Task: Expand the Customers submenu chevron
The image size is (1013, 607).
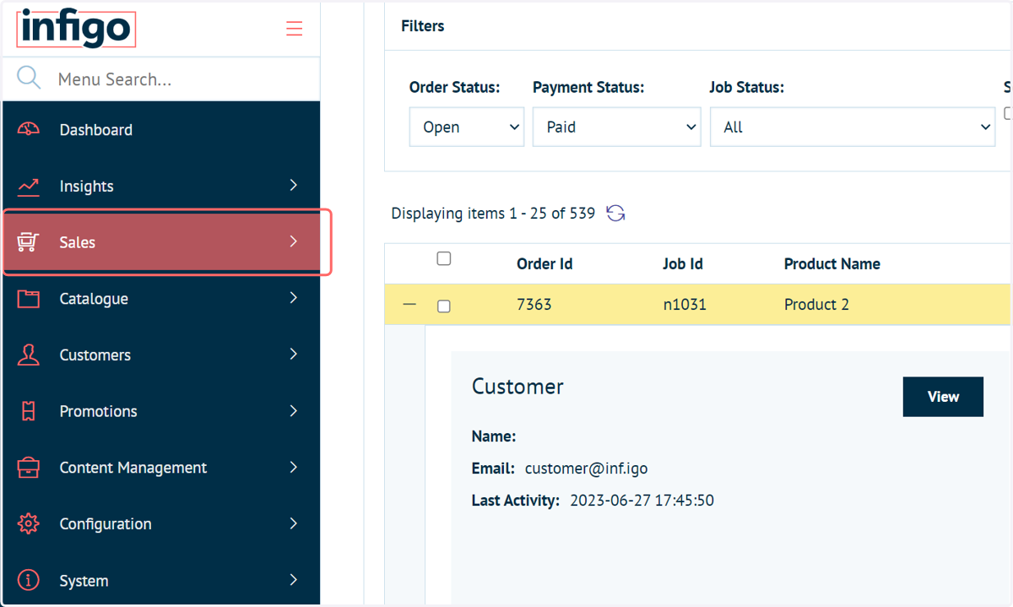Action: point(294,354)
